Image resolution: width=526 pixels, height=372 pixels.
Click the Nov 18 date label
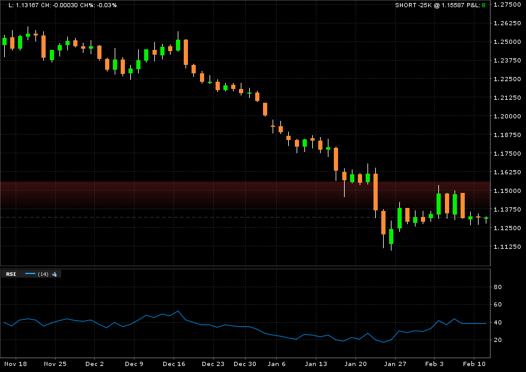click(x=16, y=364)
